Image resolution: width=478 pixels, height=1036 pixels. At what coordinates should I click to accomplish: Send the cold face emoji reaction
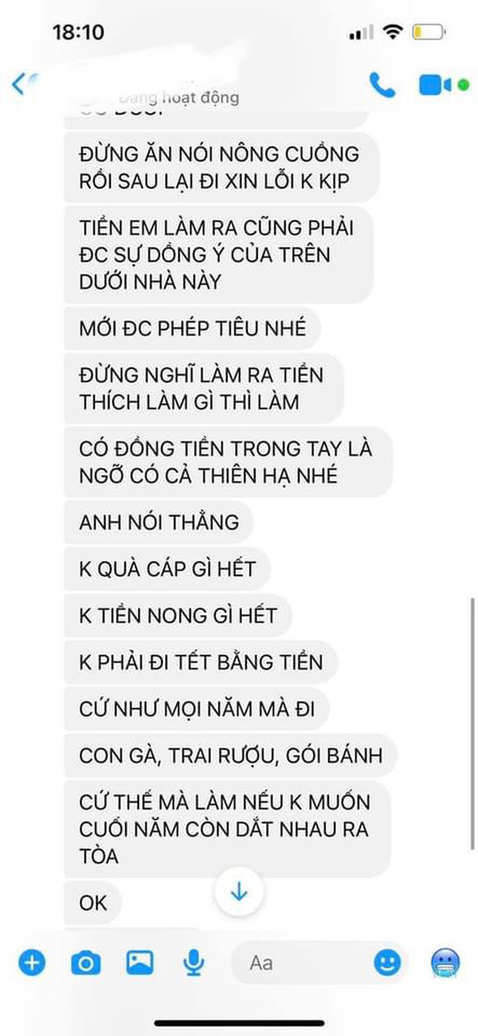pyautogui.click(x=444, y=963)
